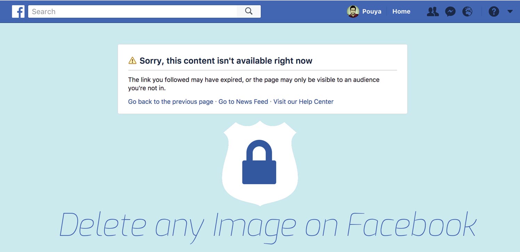Focus the Facebook Search field

pyautogui.click(x=132, y=11)
